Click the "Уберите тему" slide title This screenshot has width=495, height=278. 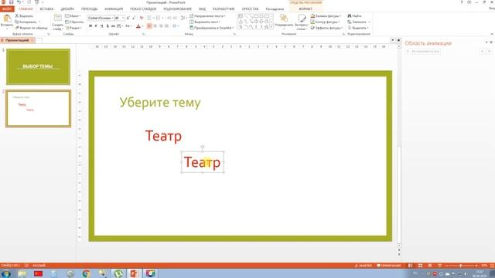tap(160, 103)
